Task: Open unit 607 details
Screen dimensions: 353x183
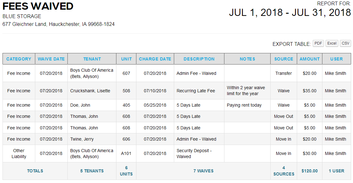Action: pos(126,73)
